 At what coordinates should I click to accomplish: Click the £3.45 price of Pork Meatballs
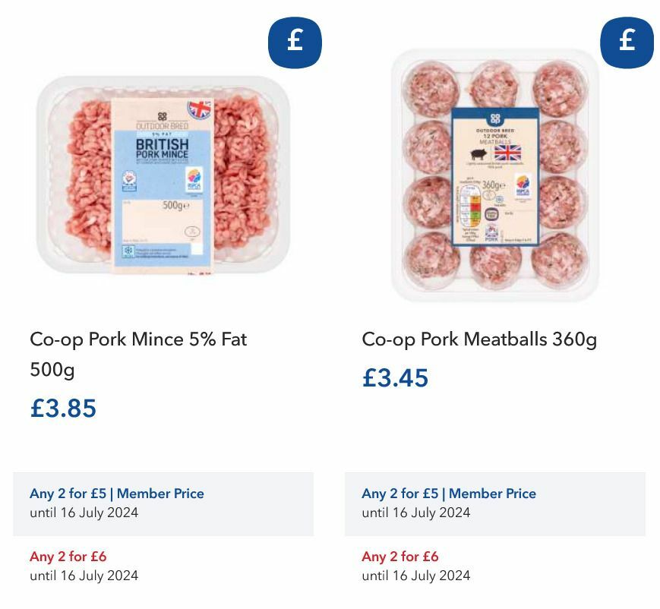(396, 378)
